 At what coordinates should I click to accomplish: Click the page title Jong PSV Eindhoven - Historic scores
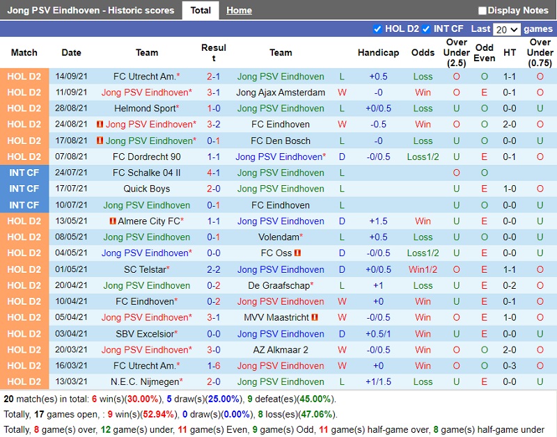91,10
